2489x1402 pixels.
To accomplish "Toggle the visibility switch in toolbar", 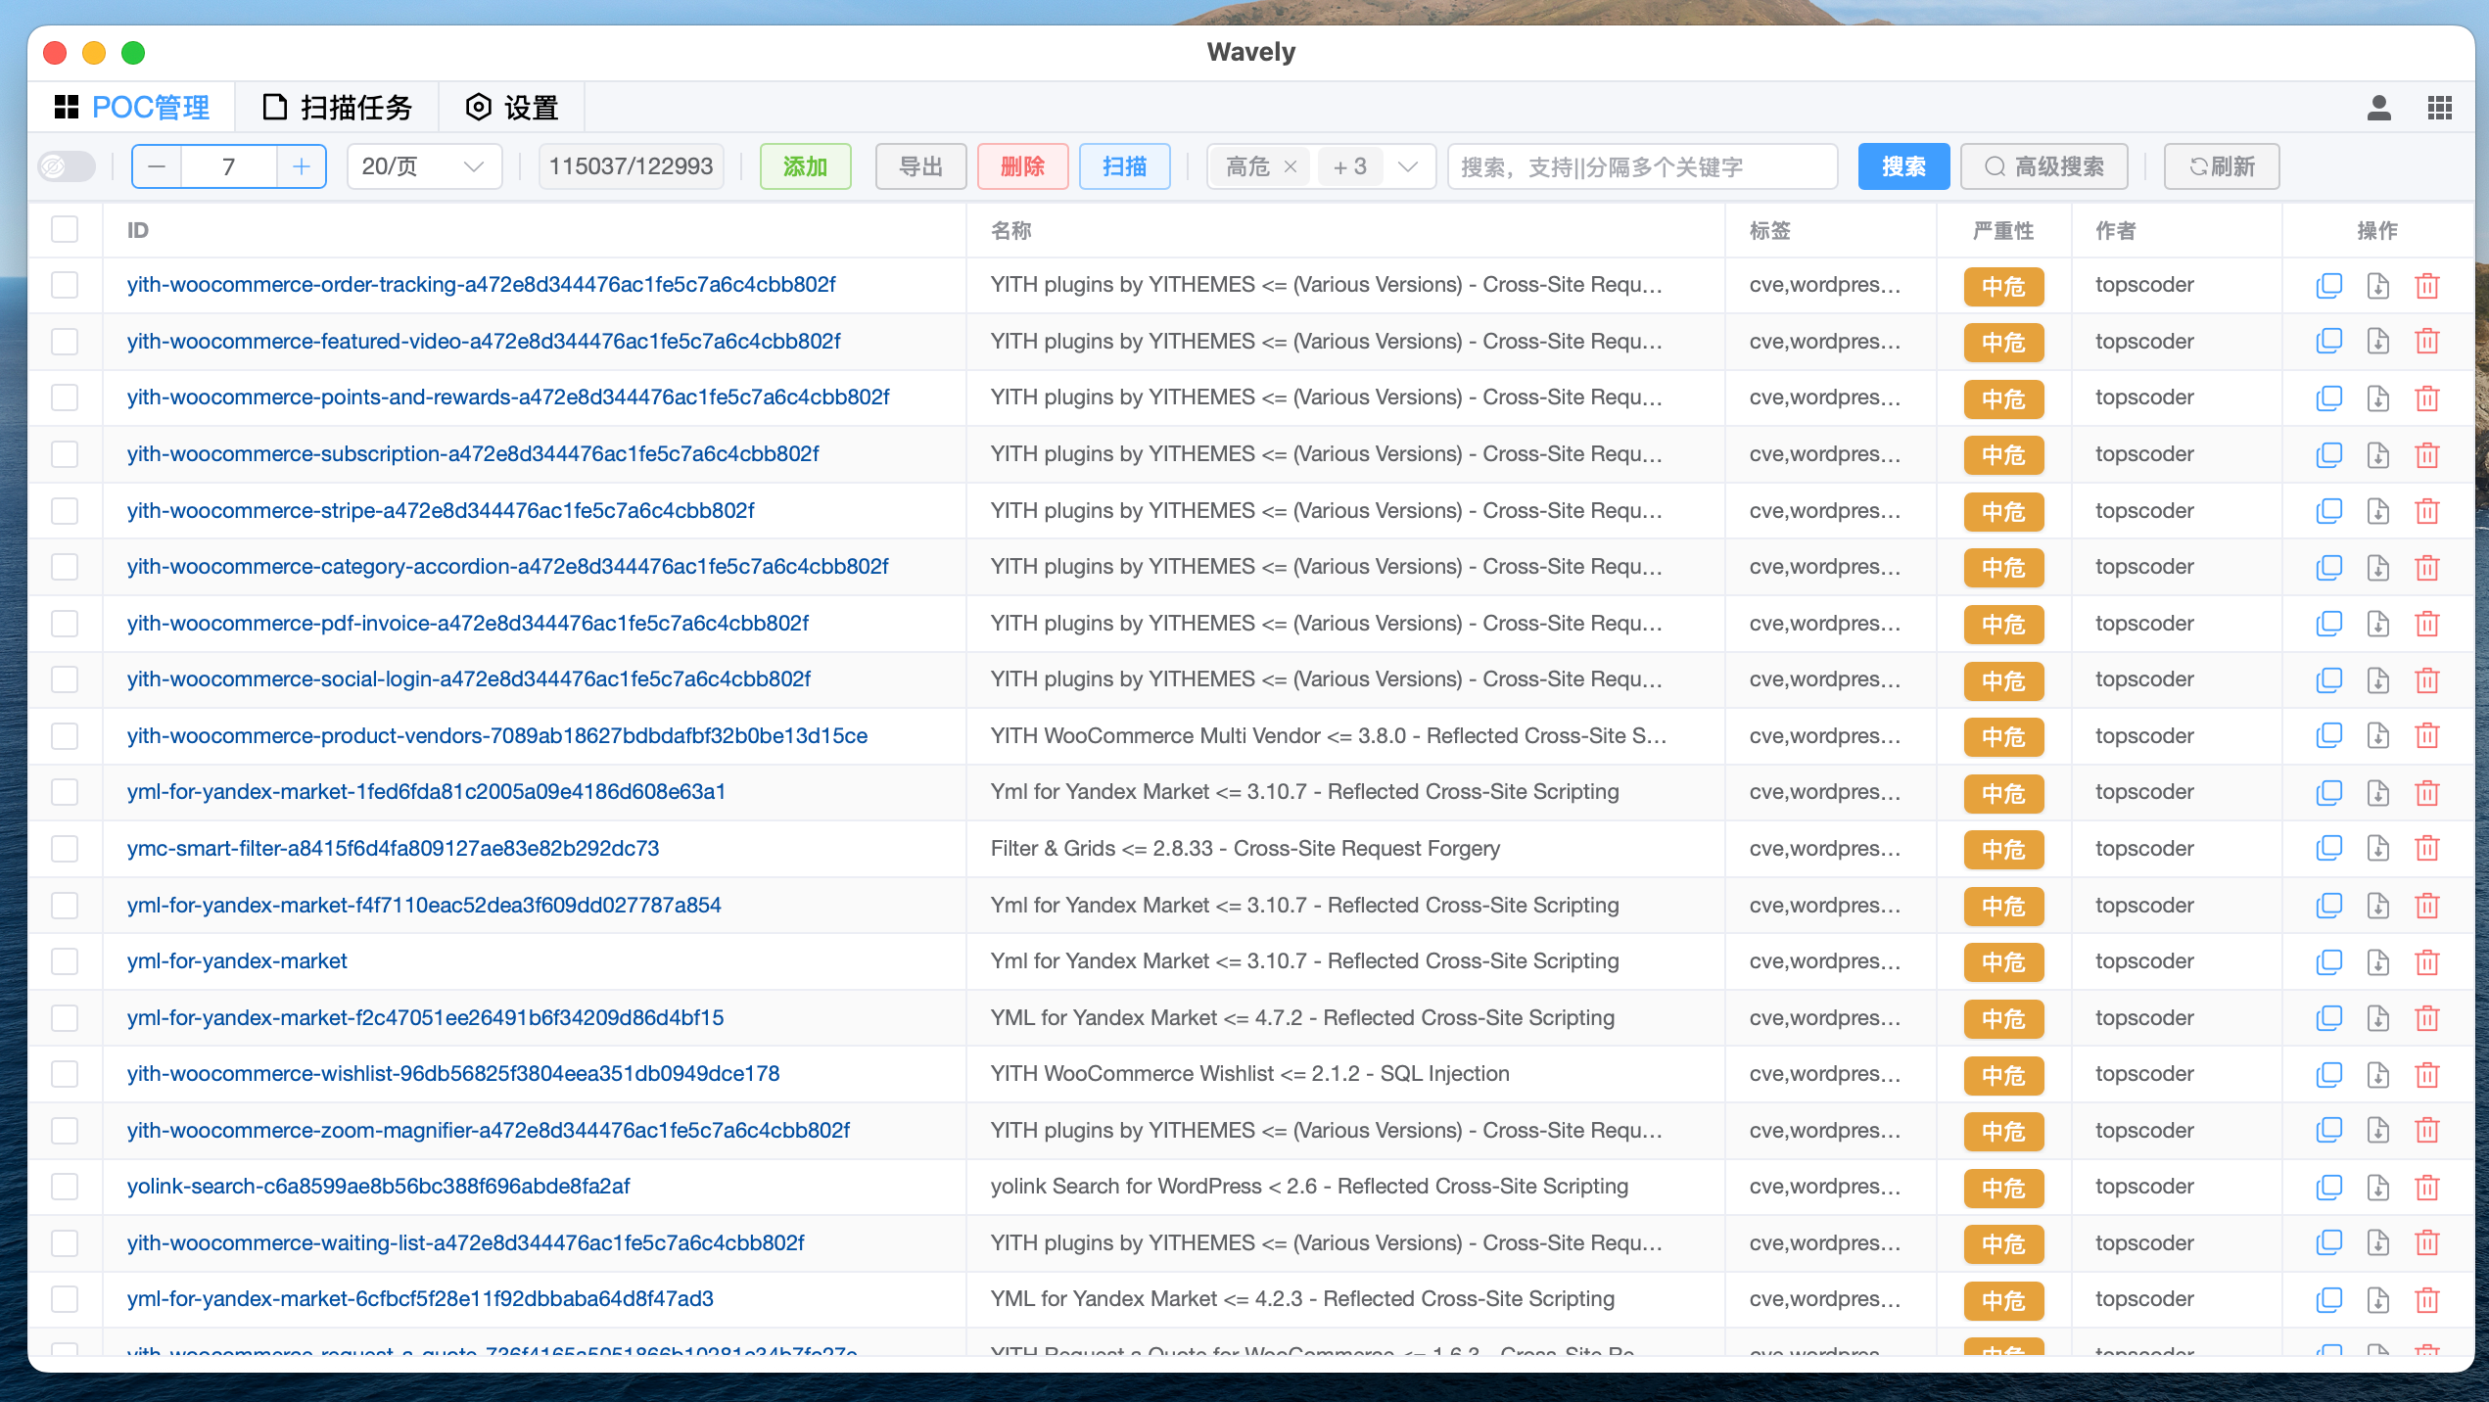I will click(x=67, y=166).
